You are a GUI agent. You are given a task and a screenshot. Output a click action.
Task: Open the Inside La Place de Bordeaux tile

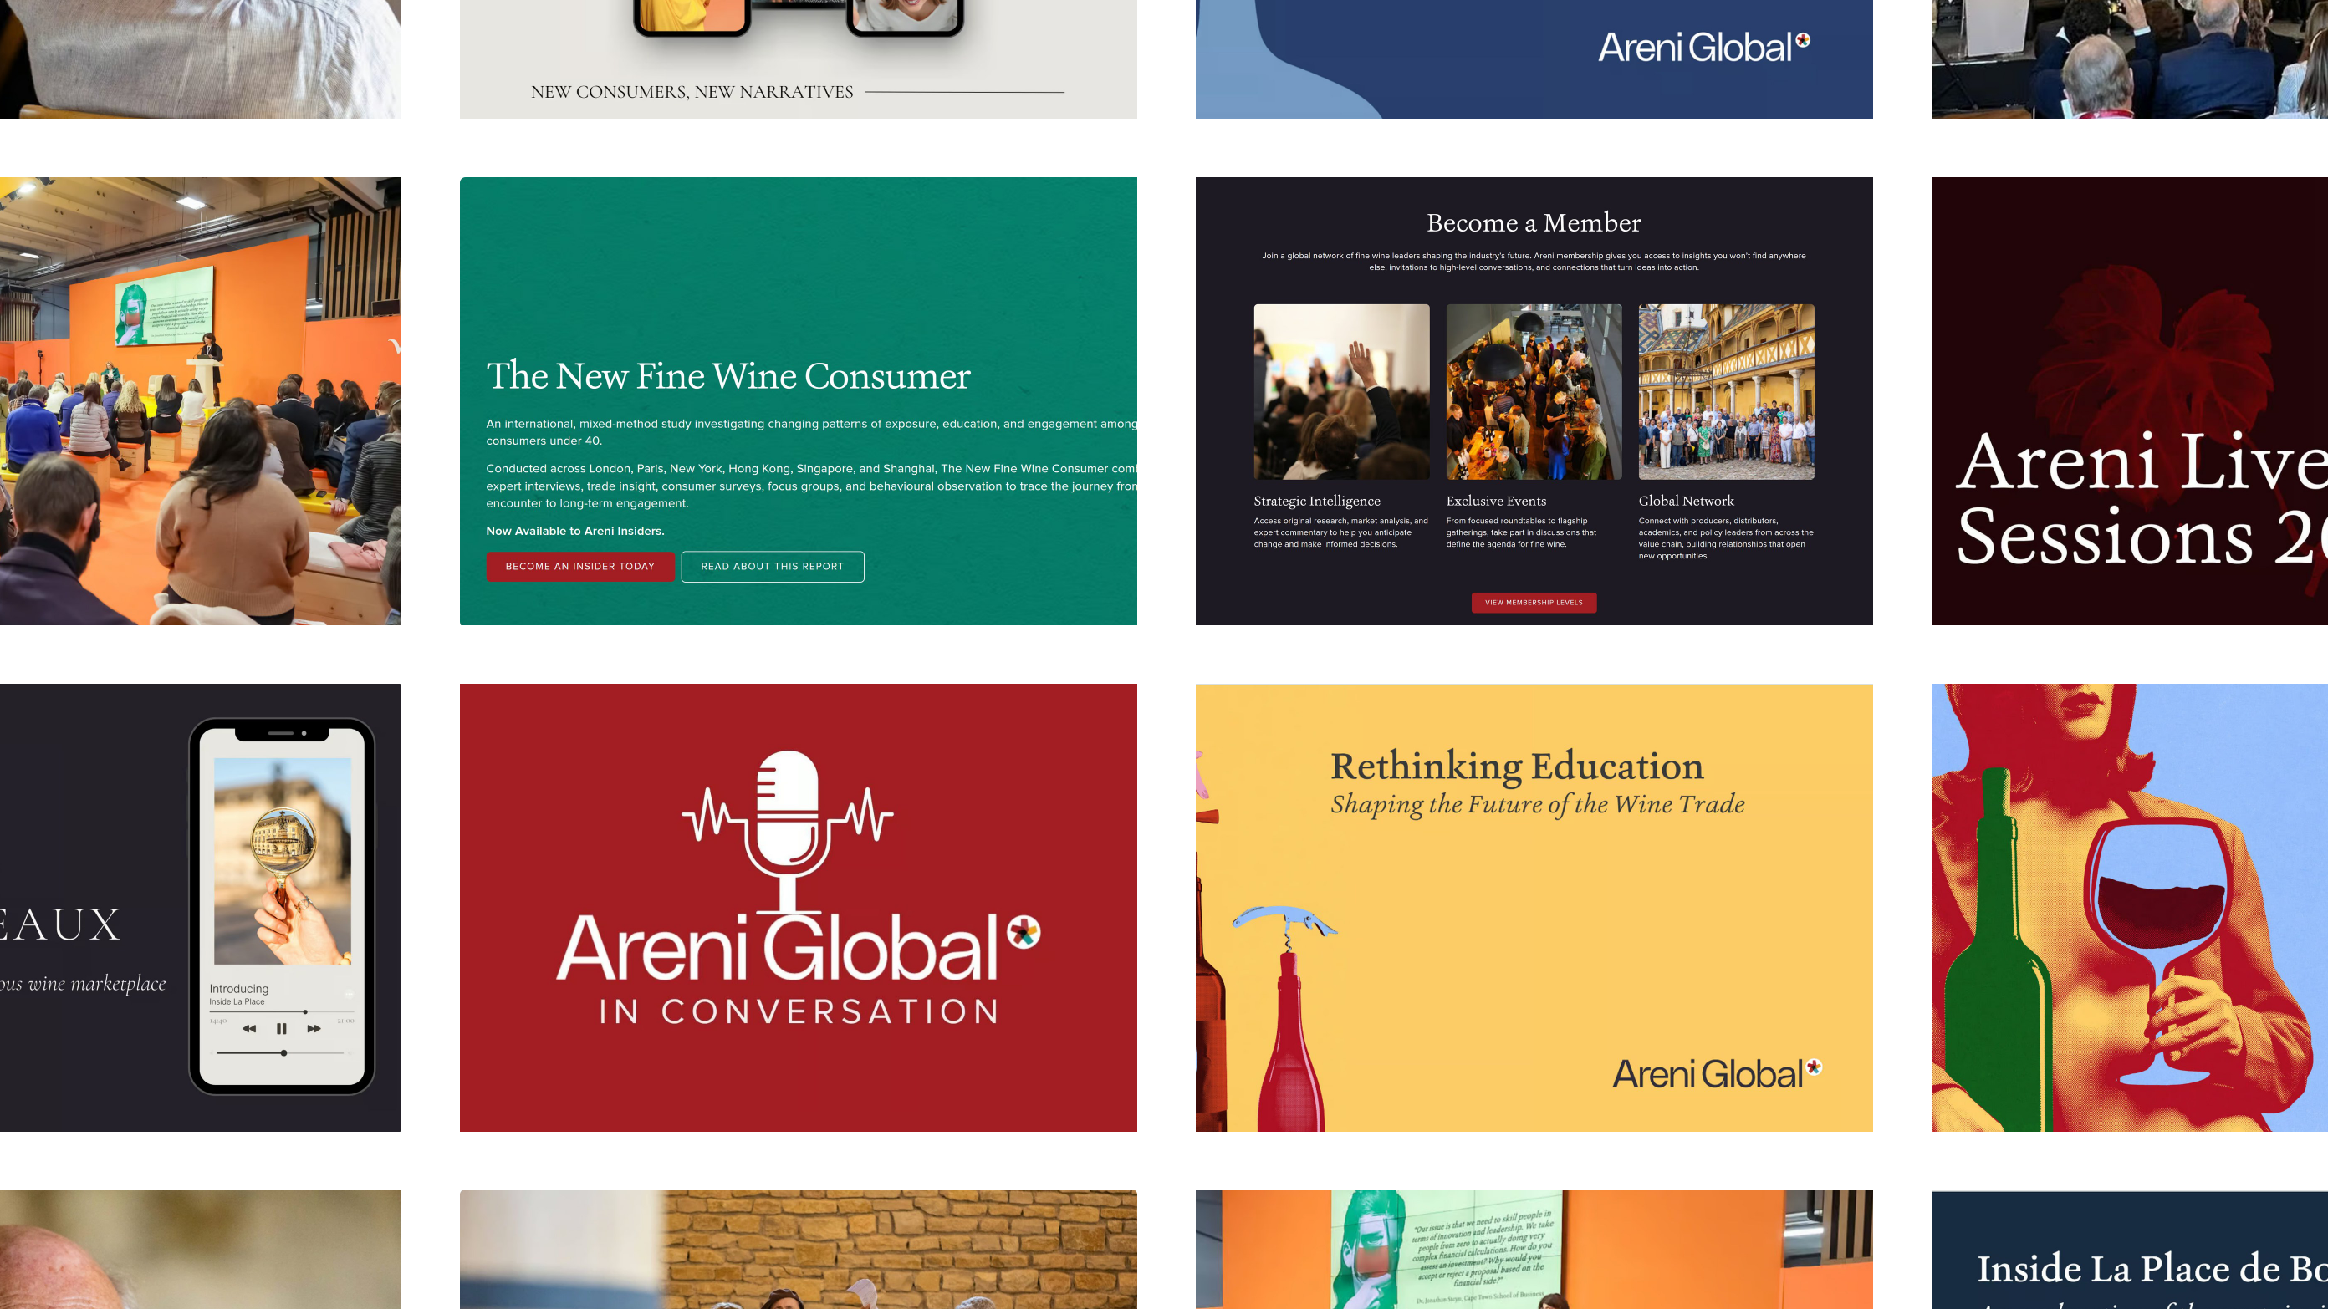(x=2129, y=1250)
